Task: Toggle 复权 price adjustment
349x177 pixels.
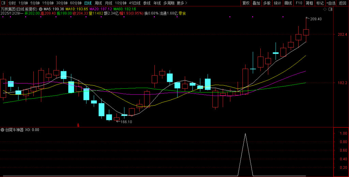Action: point(246,3)
